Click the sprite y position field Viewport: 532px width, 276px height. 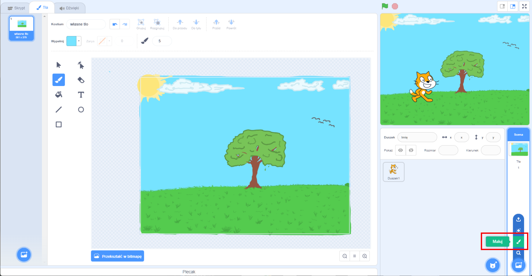(493, 137)
